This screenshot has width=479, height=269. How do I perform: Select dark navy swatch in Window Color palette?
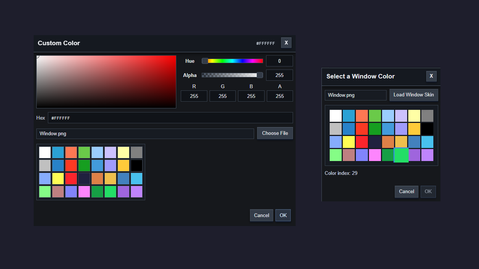pyautogui.click(x=375, y=142)
